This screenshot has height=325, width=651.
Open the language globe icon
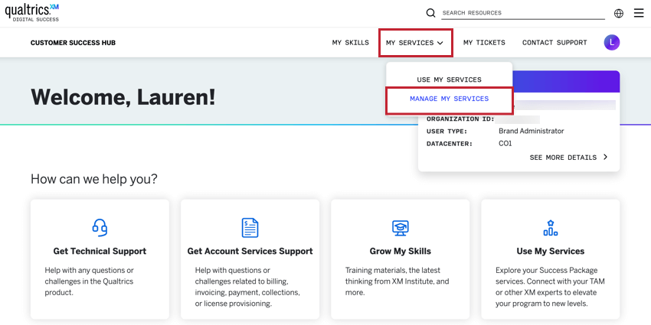tap(619, 13)
